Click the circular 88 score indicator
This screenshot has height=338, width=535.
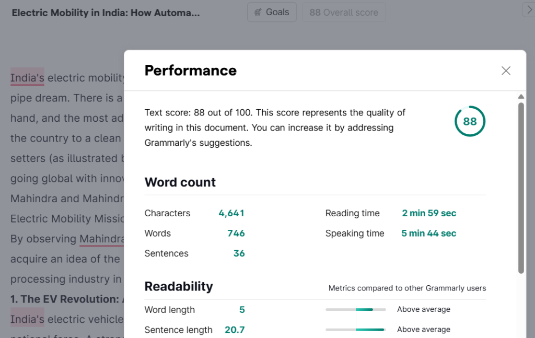pos(470,121)
